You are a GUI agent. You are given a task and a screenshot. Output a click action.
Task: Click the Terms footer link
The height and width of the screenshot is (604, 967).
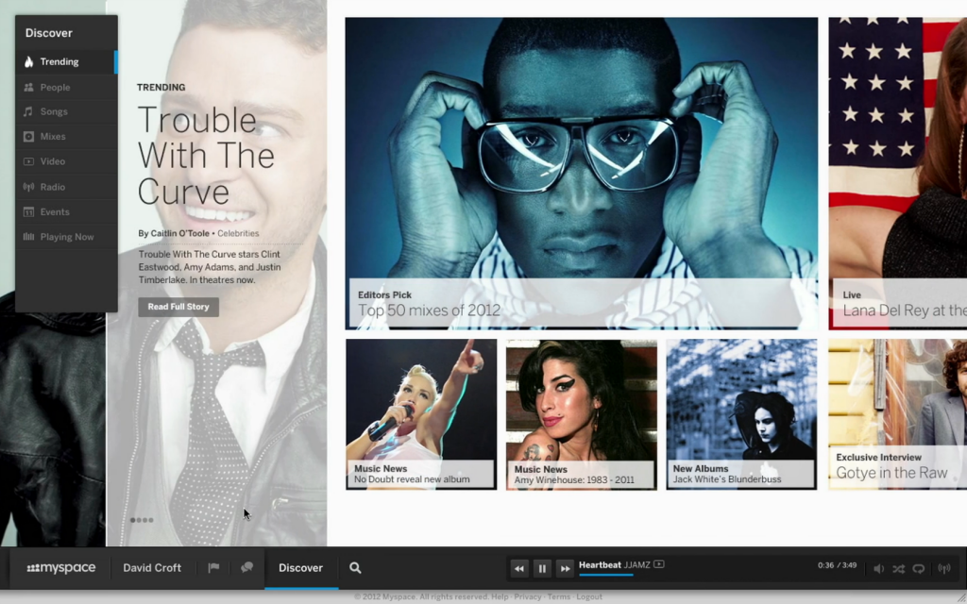coord(559,596)
